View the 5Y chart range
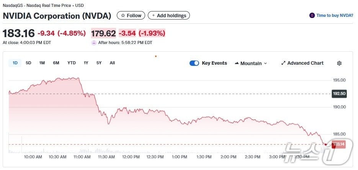Screen dimensions: 358x170 tap(99, 63)
